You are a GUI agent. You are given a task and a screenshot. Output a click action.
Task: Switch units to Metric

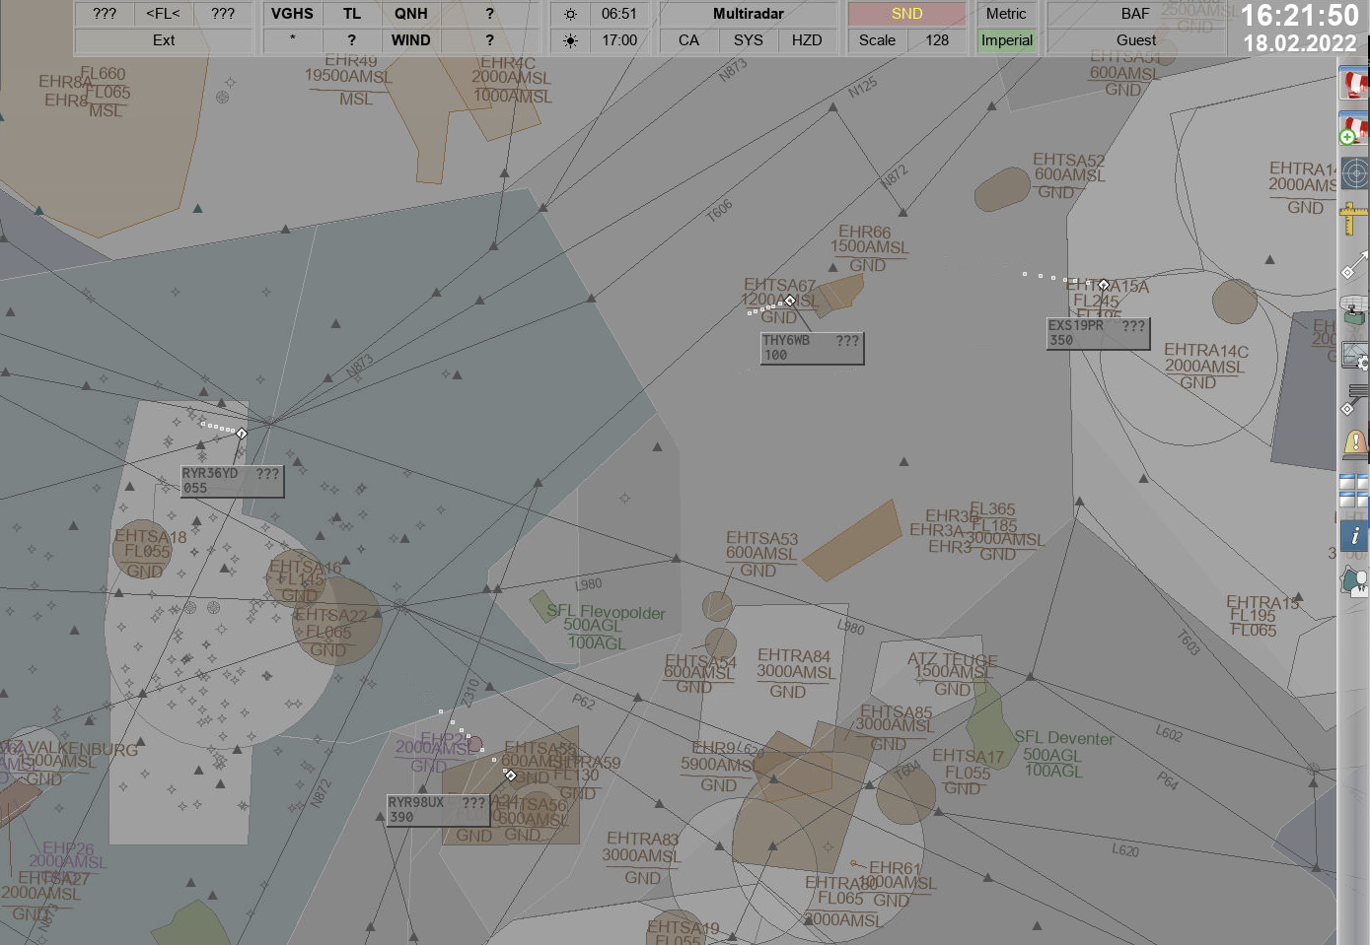click(x=1006, y=14)
